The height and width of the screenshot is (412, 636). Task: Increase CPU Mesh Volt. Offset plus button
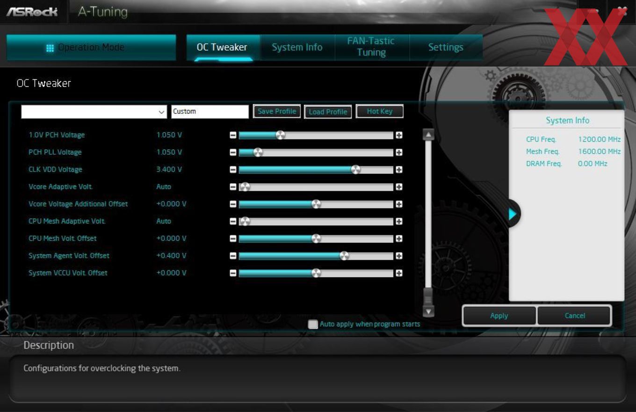coord(399,239)
